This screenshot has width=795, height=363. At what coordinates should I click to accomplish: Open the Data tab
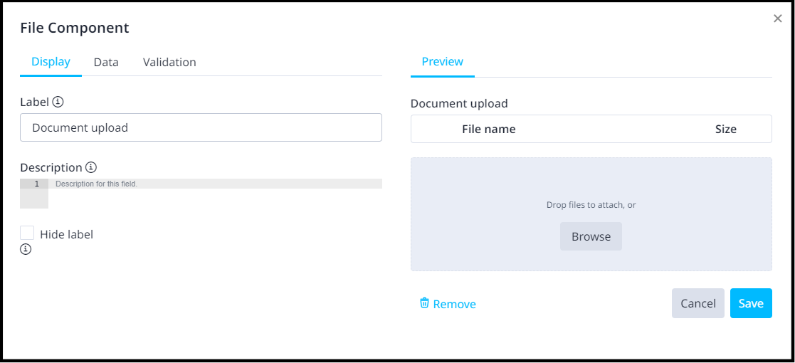106,63
